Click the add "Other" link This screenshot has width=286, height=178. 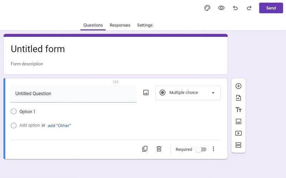(x=59, y=126)
